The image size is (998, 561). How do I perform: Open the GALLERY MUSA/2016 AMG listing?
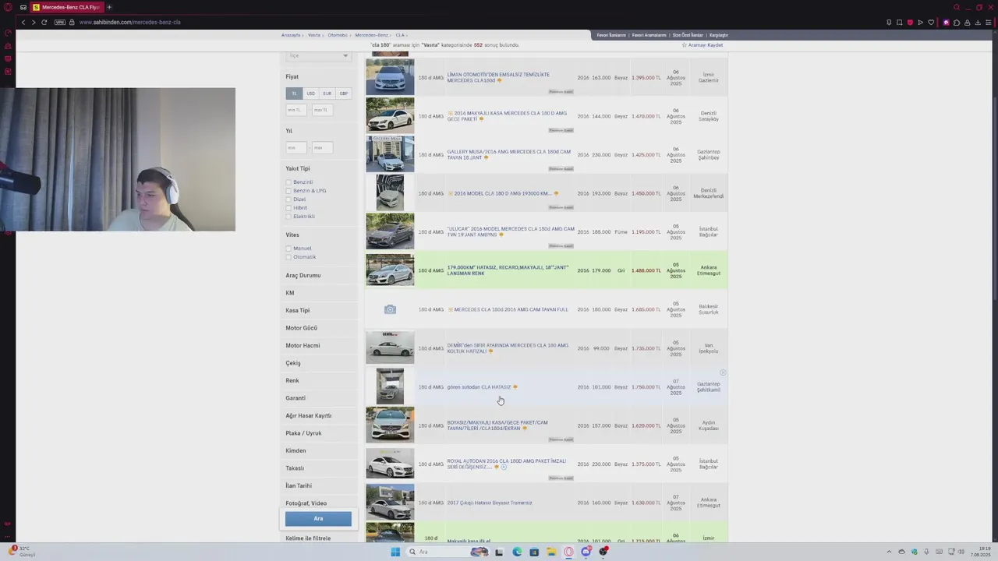tap(508, 154)
